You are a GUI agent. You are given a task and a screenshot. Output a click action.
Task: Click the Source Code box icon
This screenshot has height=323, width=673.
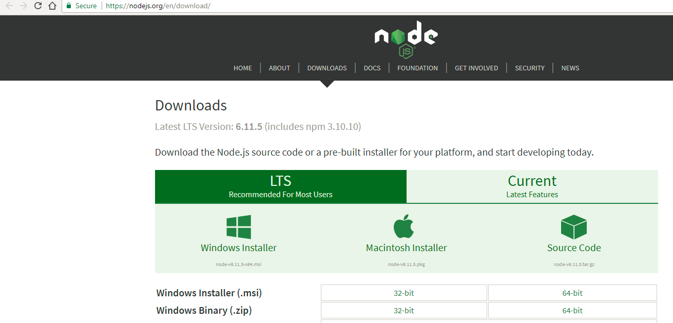[574, 227]
